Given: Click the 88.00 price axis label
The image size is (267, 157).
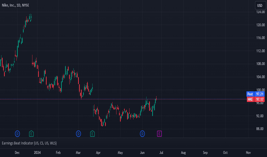Looking at the screenshot, I should tap(260, 129).
